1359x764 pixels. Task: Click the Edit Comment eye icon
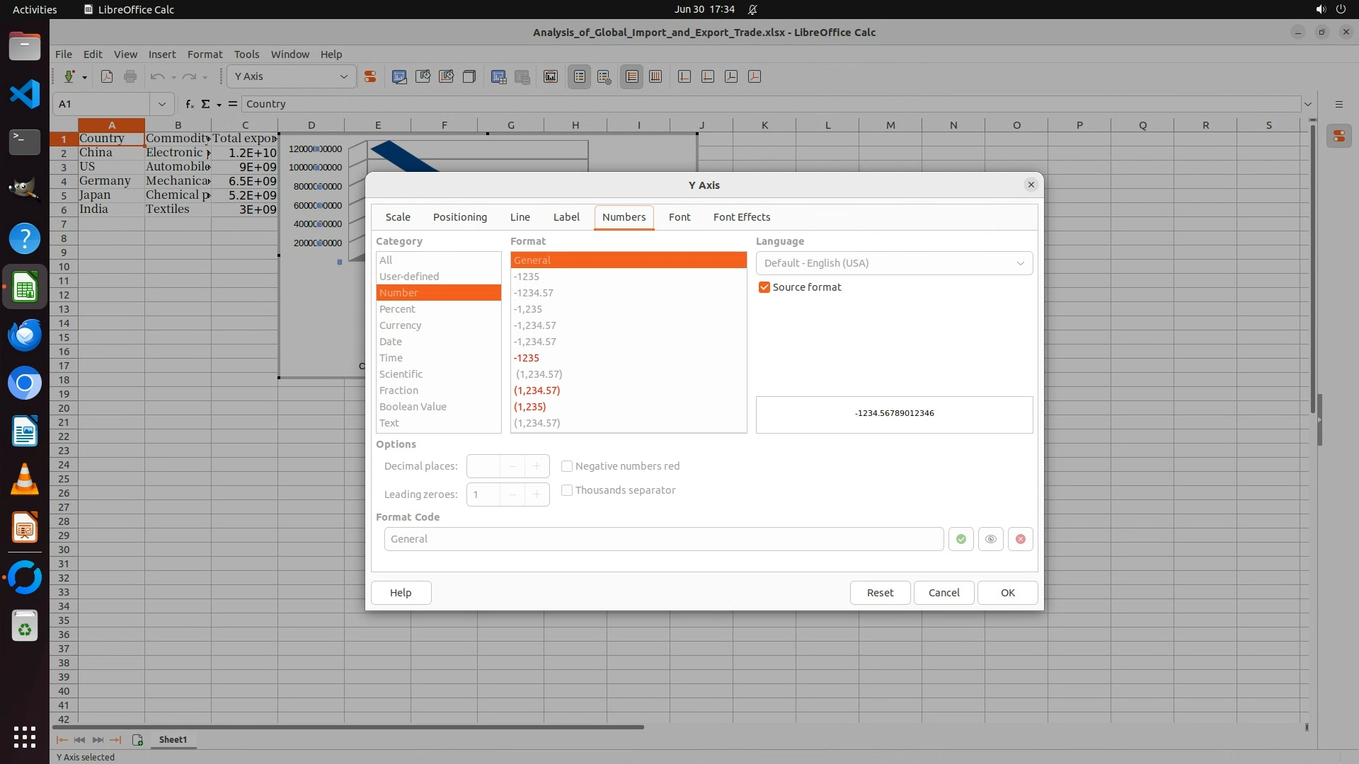click(x=990, y=539)
